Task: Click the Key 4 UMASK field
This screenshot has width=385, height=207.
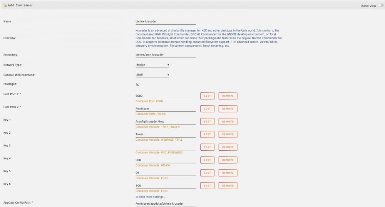Action: tap(166, 160)
